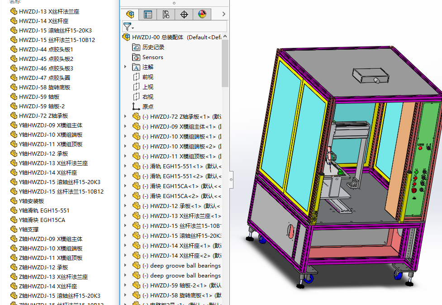Expand the 注解 annotations folder
The width and height of the screenshot is (442, 305).
126,67
